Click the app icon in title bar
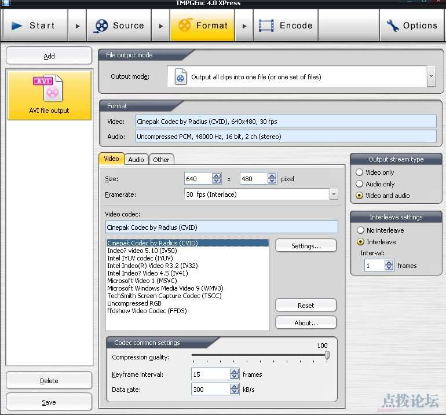This screenshot has height=415, width=446. [x=5, y=3]
